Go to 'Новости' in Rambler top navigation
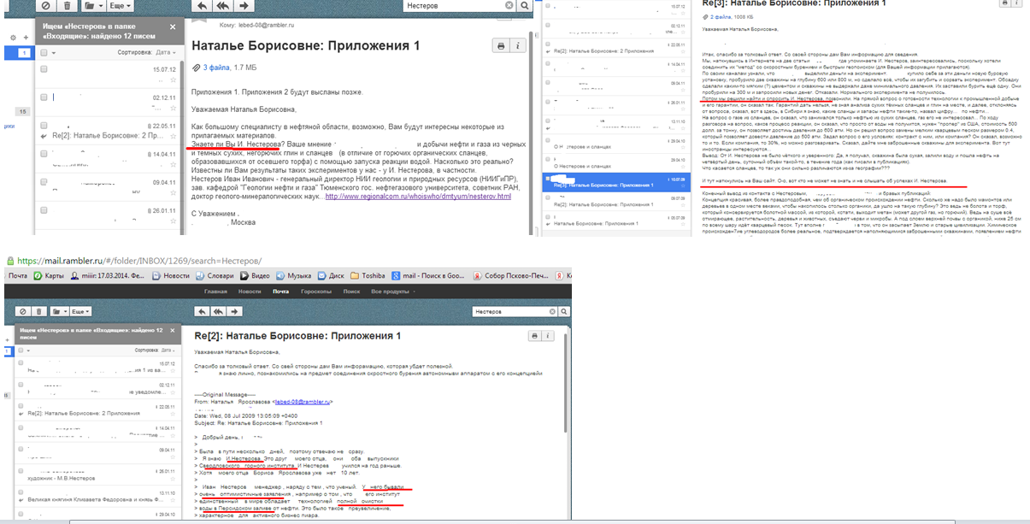This screenshot has height=524, width=1030. pyautogui.click(x=250, y=291)
